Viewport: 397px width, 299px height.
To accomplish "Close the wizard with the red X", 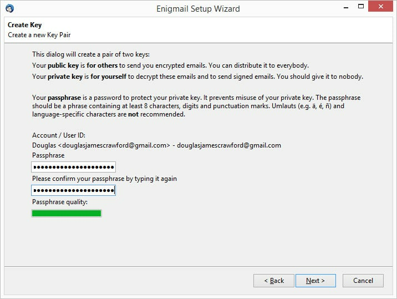I will 380,6.
